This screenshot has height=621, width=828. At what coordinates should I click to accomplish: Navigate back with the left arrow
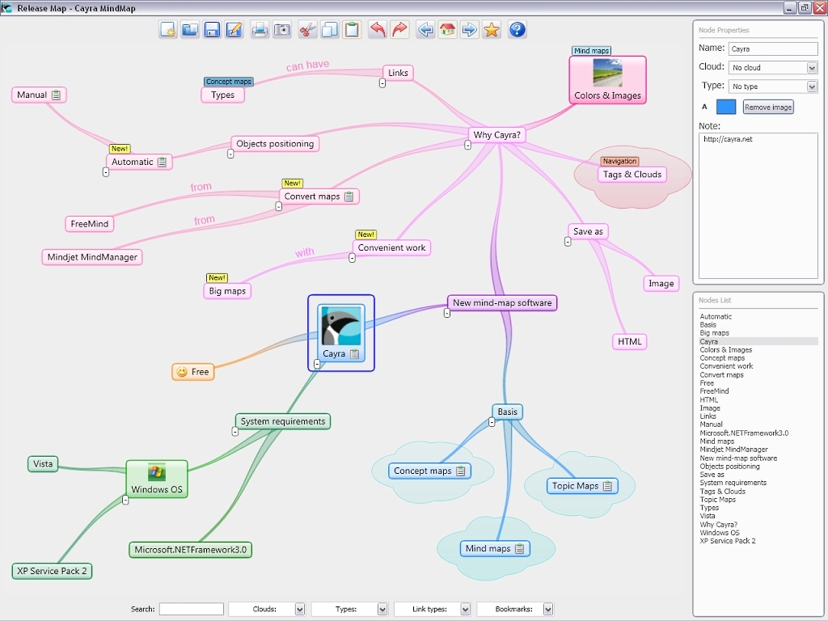coord(425,30)
